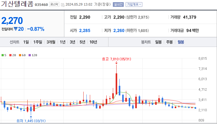The height and width of the screenshot is (124, 217).
Task: Click the orange 60-day moving average legend
Action: pyautogui.click(x=22, y=55)
